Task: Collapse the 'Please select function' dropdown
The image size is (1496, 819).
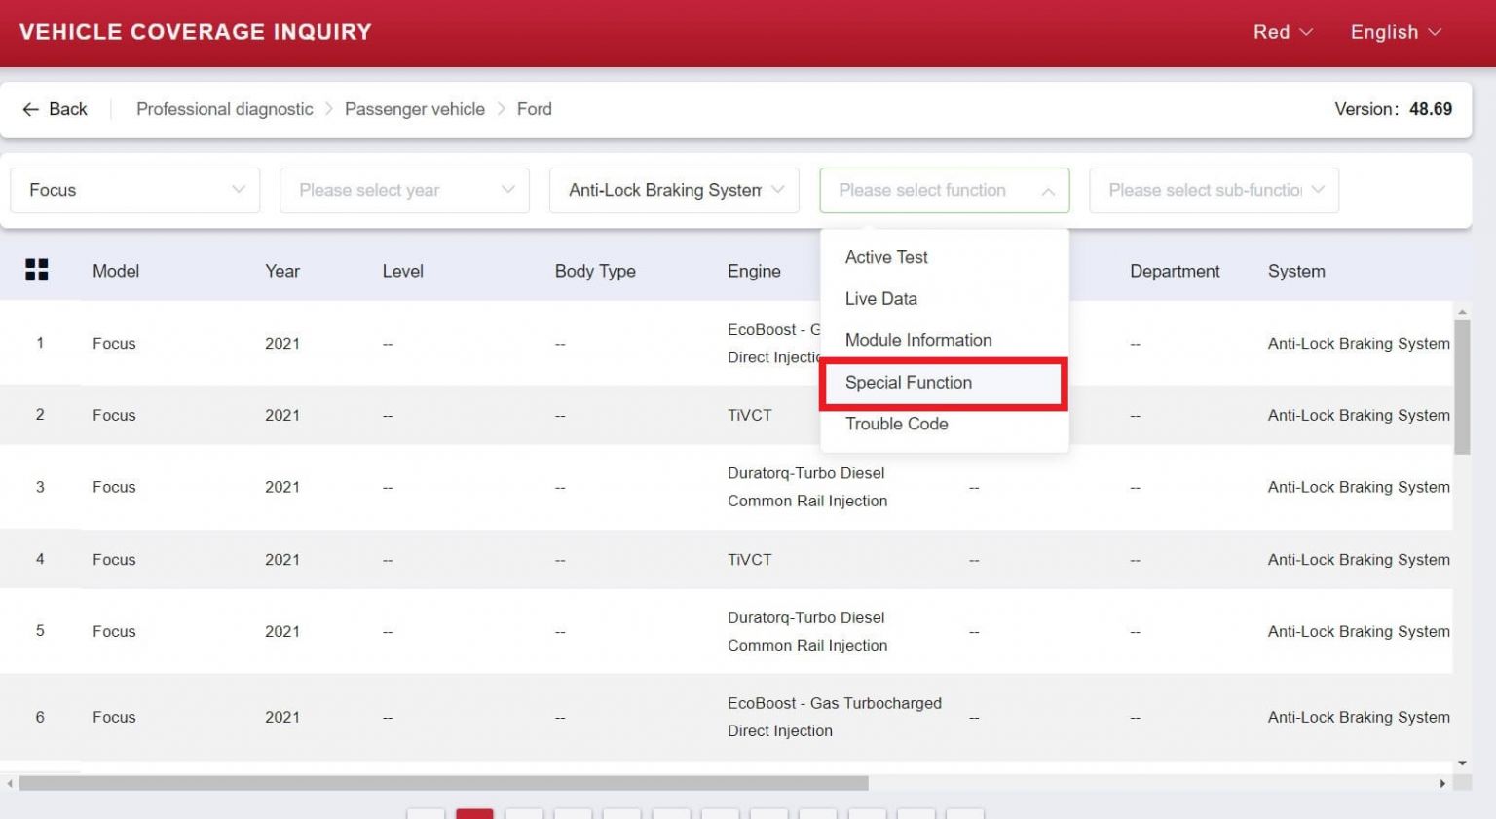Action: pyautogui.click(x=944, y=190)
